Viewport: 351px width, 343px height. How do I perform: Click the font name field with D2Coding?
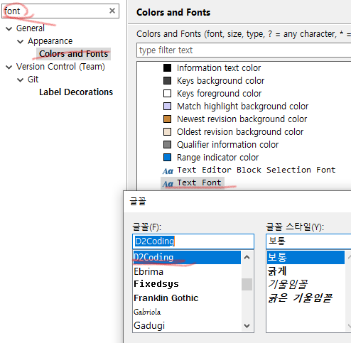(x=193, y=241)
